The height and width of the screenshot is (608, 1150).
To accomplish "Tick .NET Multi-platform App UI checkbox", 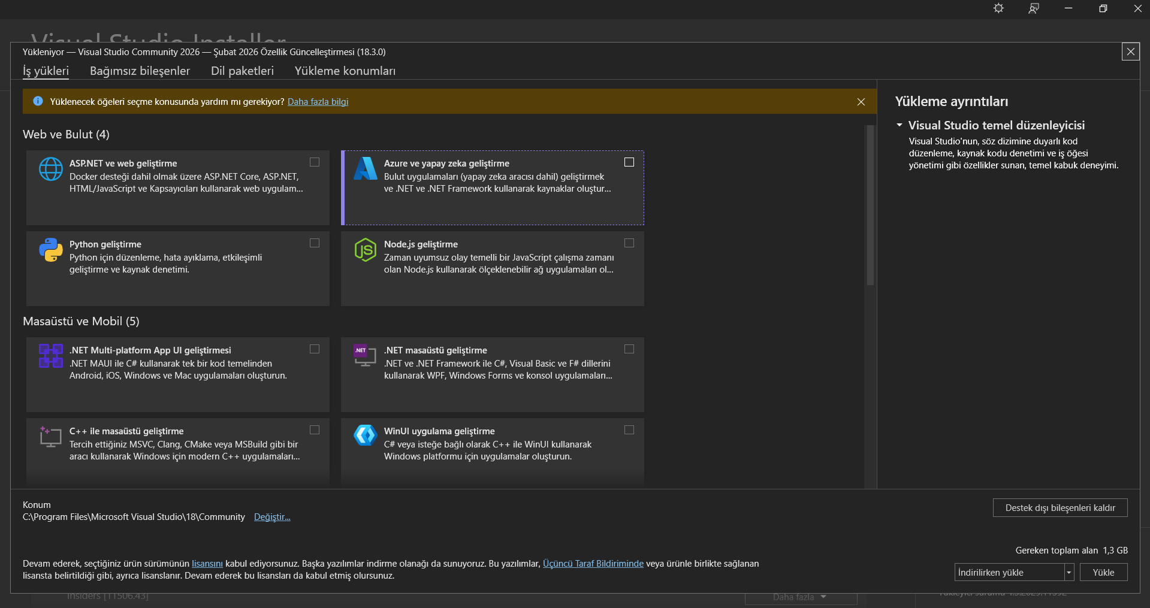I will 315,349.
